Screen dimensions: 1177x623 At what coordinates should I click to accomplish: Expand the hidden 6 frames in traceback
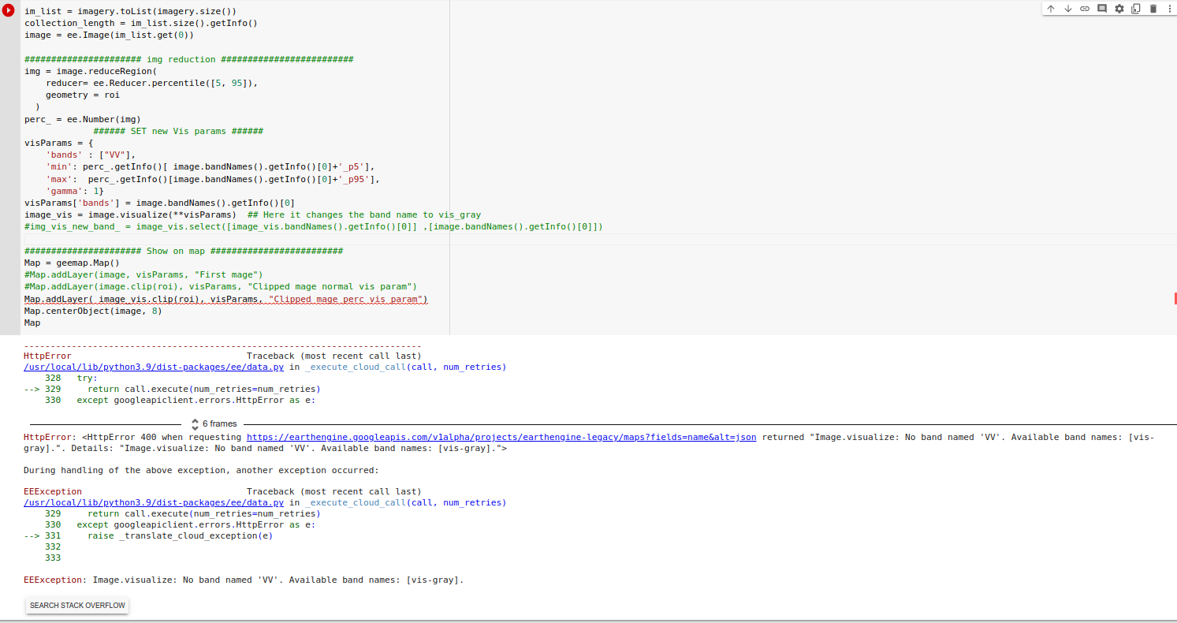[x=213, y=423]
